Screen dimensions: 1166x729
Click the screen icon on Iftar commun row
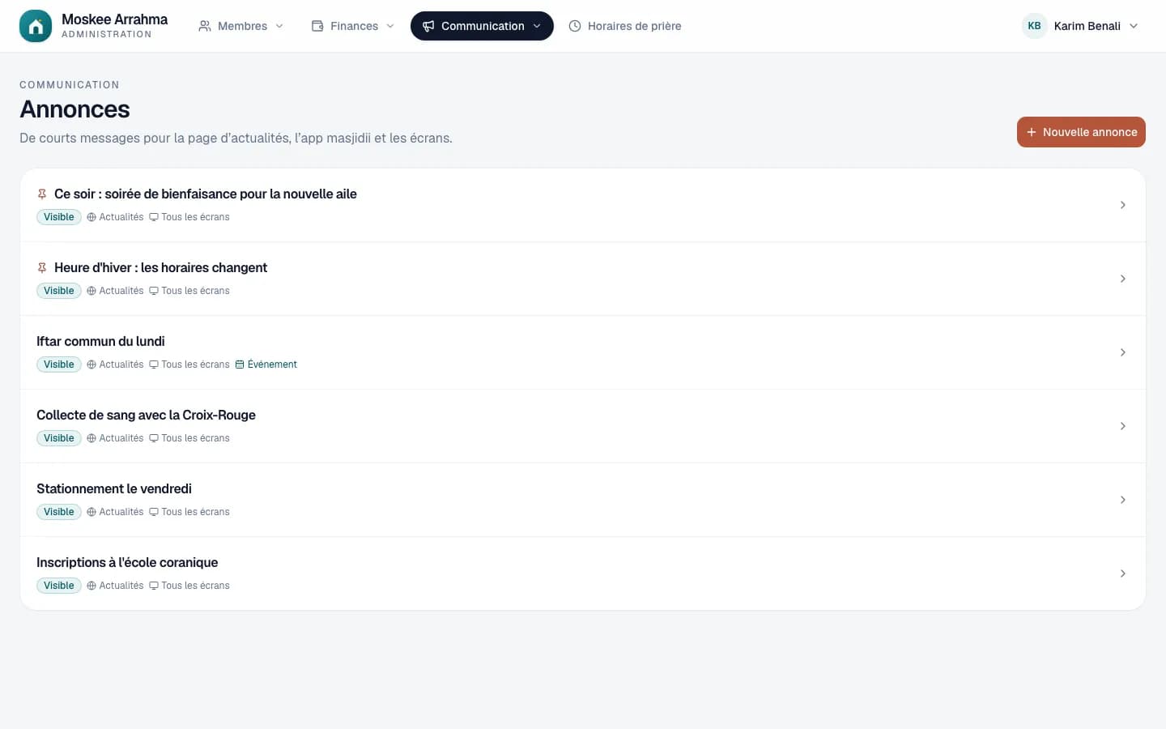[x=154, y=364]
